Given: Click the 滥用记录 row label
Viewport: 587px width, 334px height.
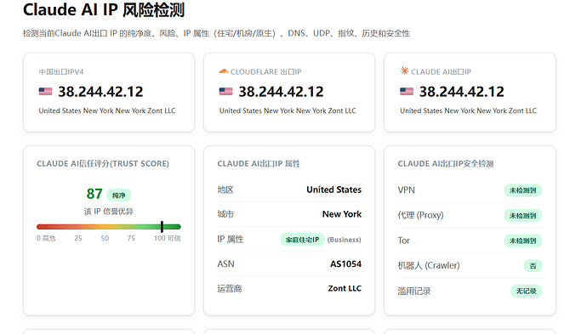Looking at the screenshot, I should point(414,291).
